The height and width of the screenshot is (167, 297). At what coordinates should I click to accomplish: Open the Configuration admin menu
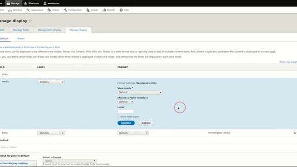click(x=73, y=10)
